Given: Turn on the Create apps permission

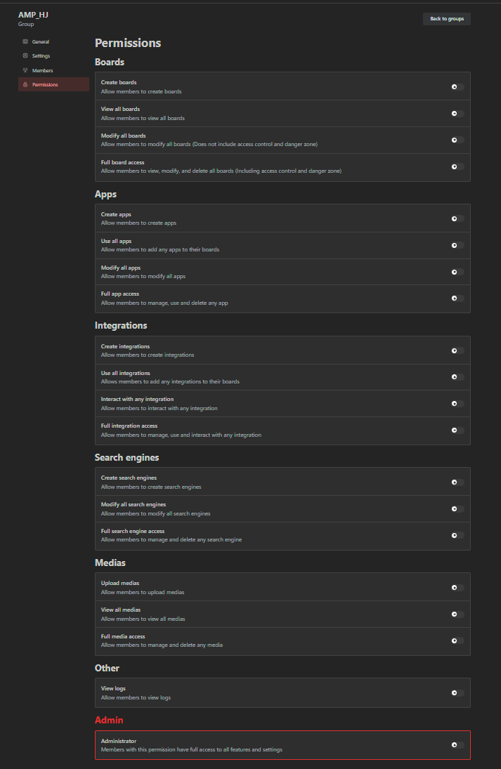Looking at the screenshot, I should point(457,219).
